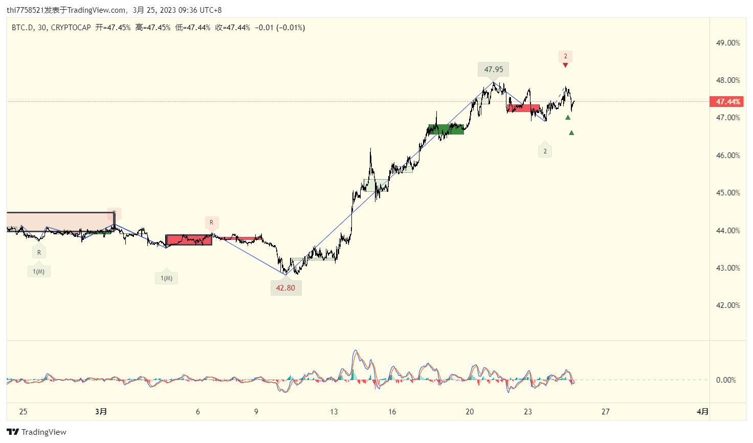753x443 pixels.
Task: Click the TradingView logo at bottom left
Action: pos(37,432)
